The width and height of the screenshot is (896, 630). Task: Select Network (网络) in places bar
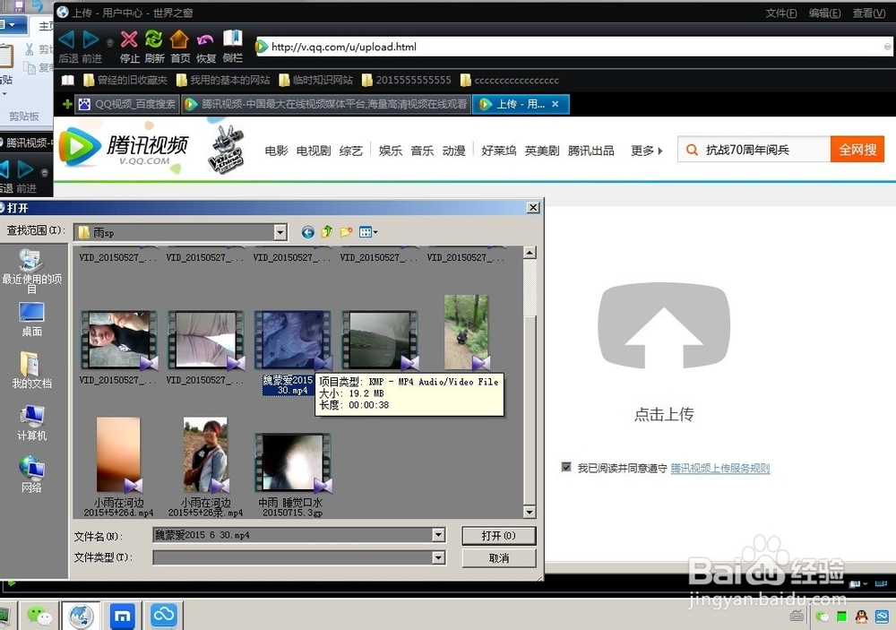tap(31, 474)
